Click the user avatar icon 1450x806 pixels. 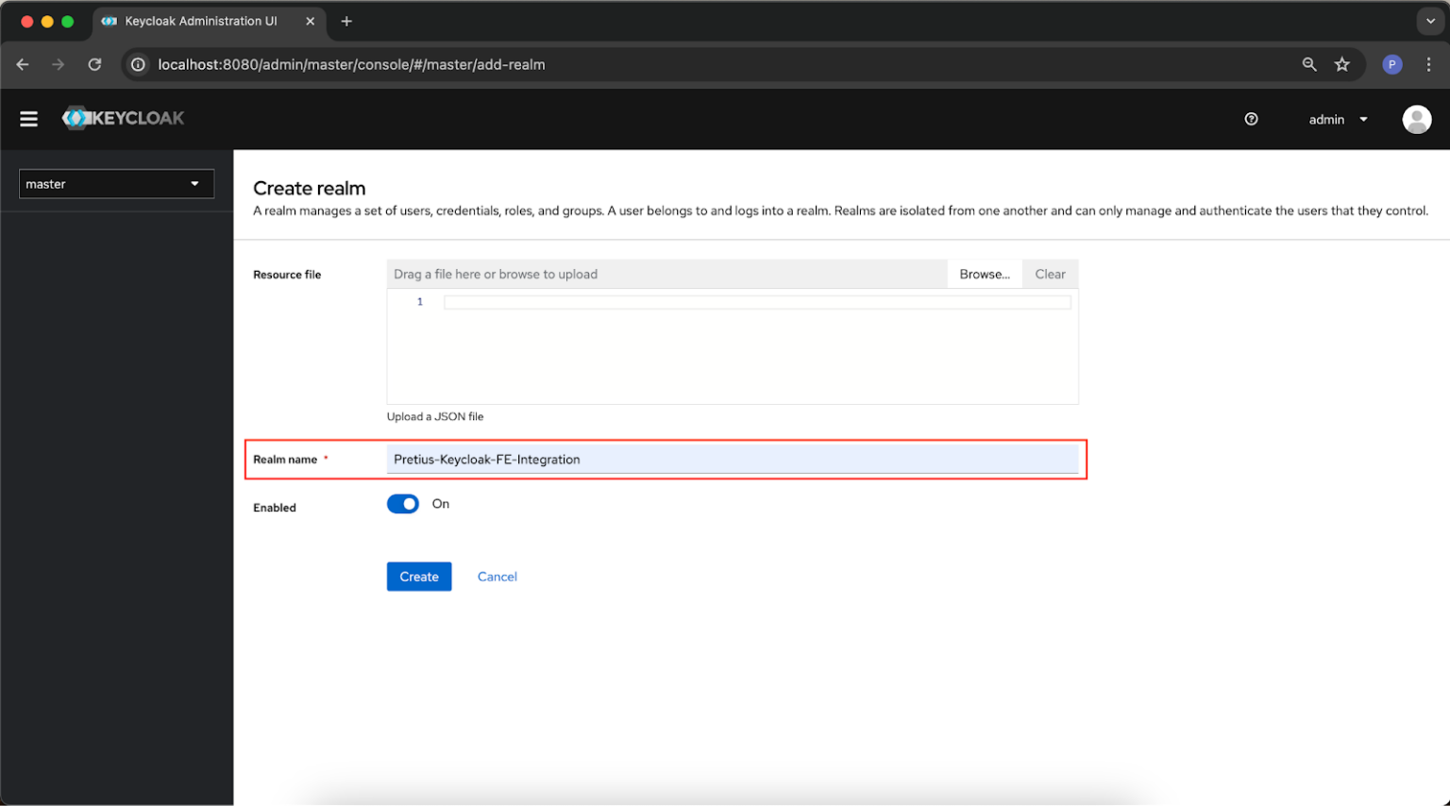1417,119
